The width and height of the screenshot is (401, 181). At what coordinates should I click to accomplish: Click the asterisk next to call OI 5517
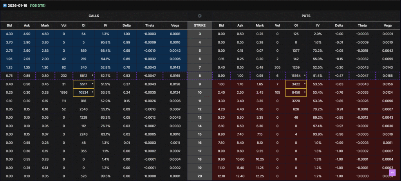pos(92,84)
